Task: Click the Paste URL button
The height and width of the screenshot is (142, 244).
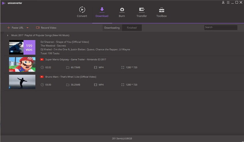Action: tap(16, 28)
